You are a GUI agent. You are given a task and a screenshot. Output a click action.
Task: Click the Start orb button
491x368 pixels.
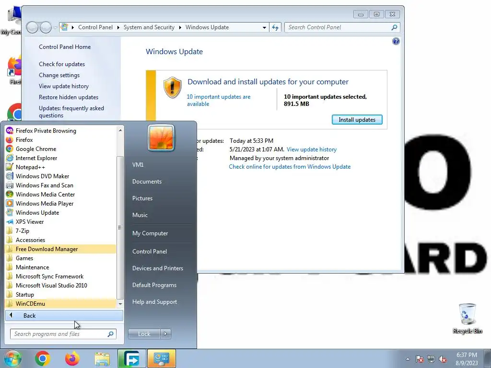[12, 358]
